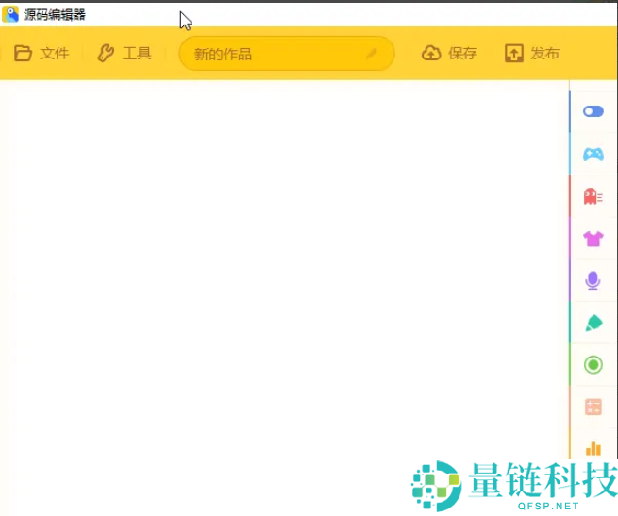Click the pencil icon to rename project
This screenshot has width=618, height=516.
(372, 54)
